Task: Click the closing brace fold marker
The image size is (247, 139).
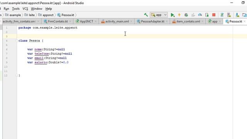Action: [x=17, y=76]
